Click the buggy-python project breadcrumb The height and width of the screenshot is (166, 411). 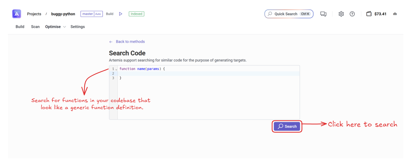pos(63,14)
